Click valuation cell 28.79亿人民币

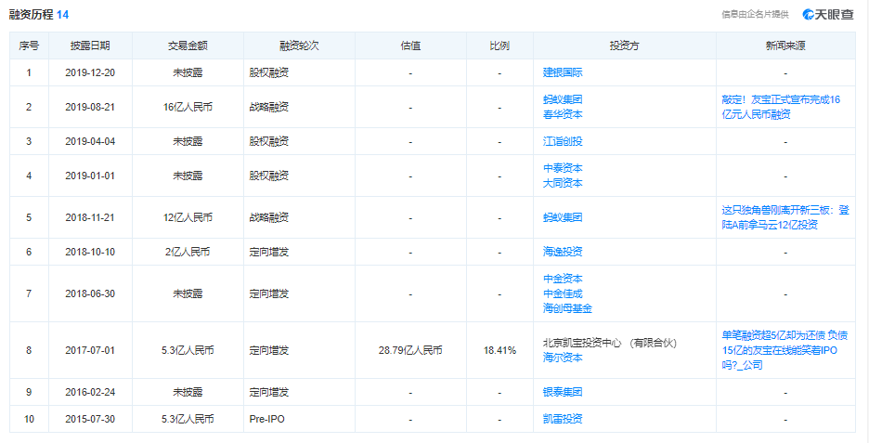point(410,350)
